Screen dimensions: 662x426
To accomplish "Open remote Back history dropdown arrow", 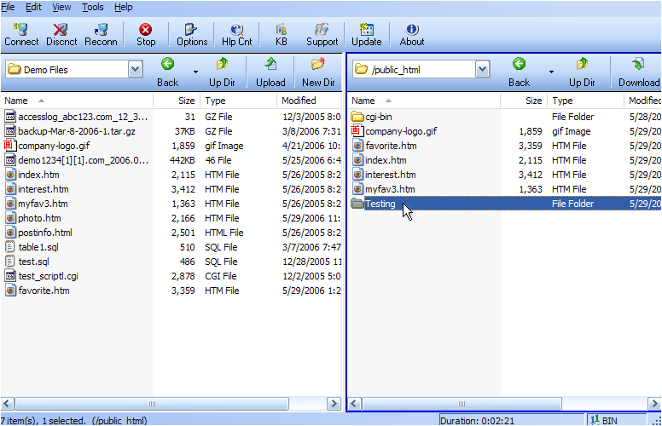I will coord(551,72).
